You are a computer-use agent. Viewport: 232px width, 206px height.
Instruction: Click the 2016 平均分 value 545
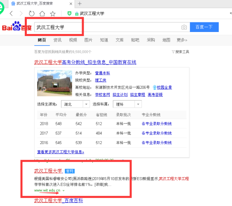click(x=58, y=143)
